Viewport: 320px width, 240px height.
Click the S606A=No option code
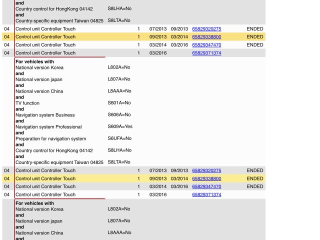119,115
